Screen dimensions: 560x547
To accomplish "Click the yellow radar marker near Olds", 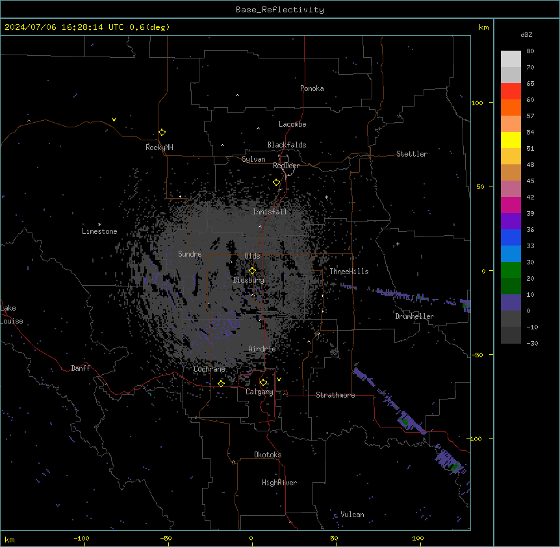I will 253,271.
